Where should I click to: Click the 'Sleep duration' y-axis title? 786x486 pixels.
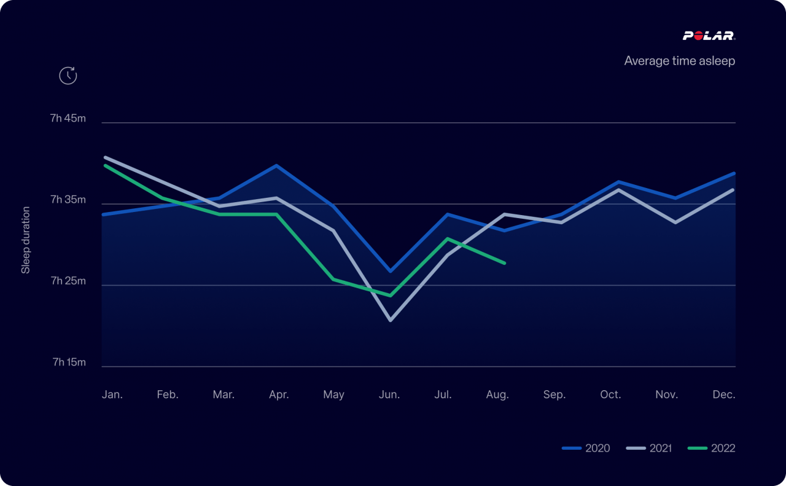pyautogui.click(x=26, y=240)
